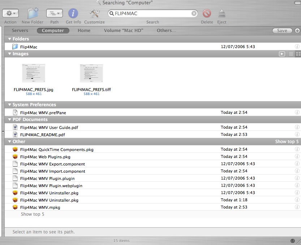301x245 pixels.
Task: Select QuickTime Components.pkg package icon
Action: [x=15, y=149]
